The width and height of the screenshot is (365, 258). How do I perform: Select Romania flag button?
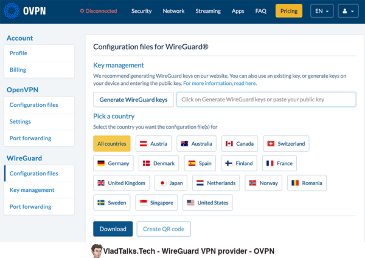pos(307,183)
